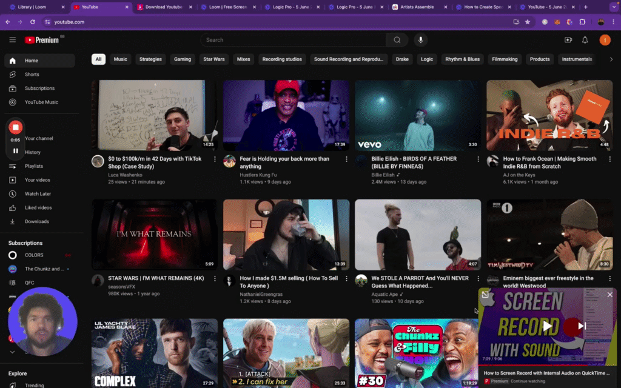The image size is (621, 388).
Task: Open Playlists in sidebar
Action: tap(39, 166)
